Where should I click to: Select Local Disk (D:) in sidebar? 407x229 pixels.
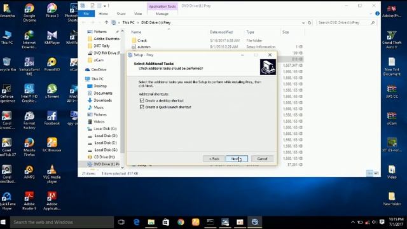click(x=102, y=135)
